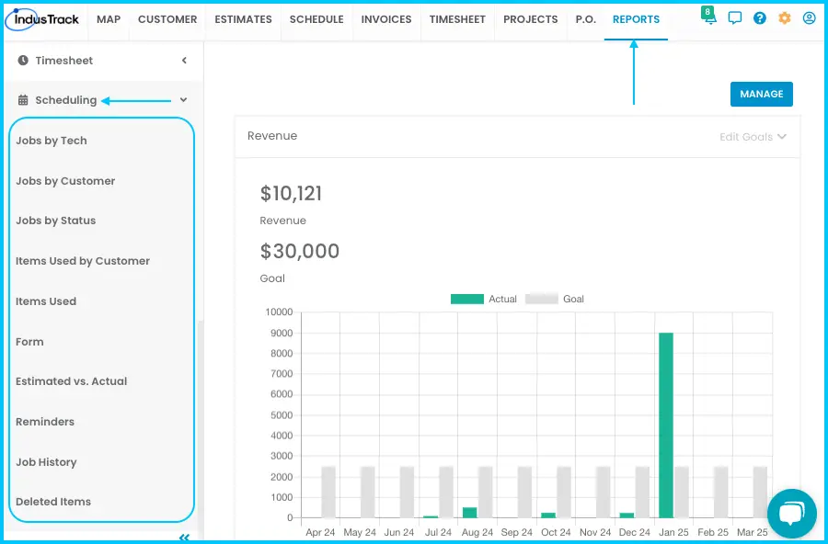Open the Job History report
The width and height of the screenshot is (828, 544).
click(46, 462)
